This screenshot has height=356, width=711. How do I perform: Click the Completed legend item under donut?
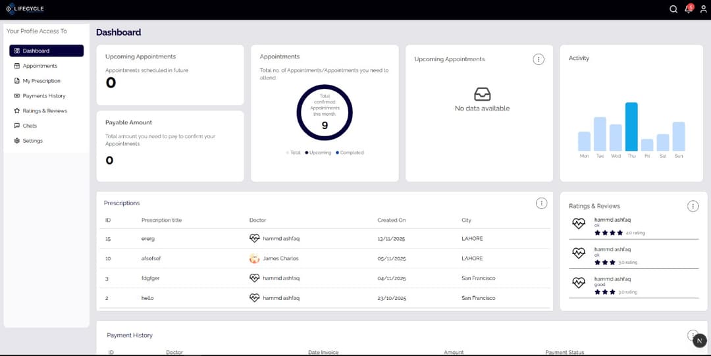[x=350, y=153]
